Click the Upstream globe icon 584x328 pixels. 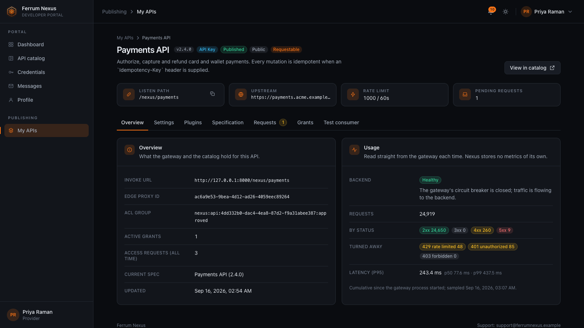point(241,94)
